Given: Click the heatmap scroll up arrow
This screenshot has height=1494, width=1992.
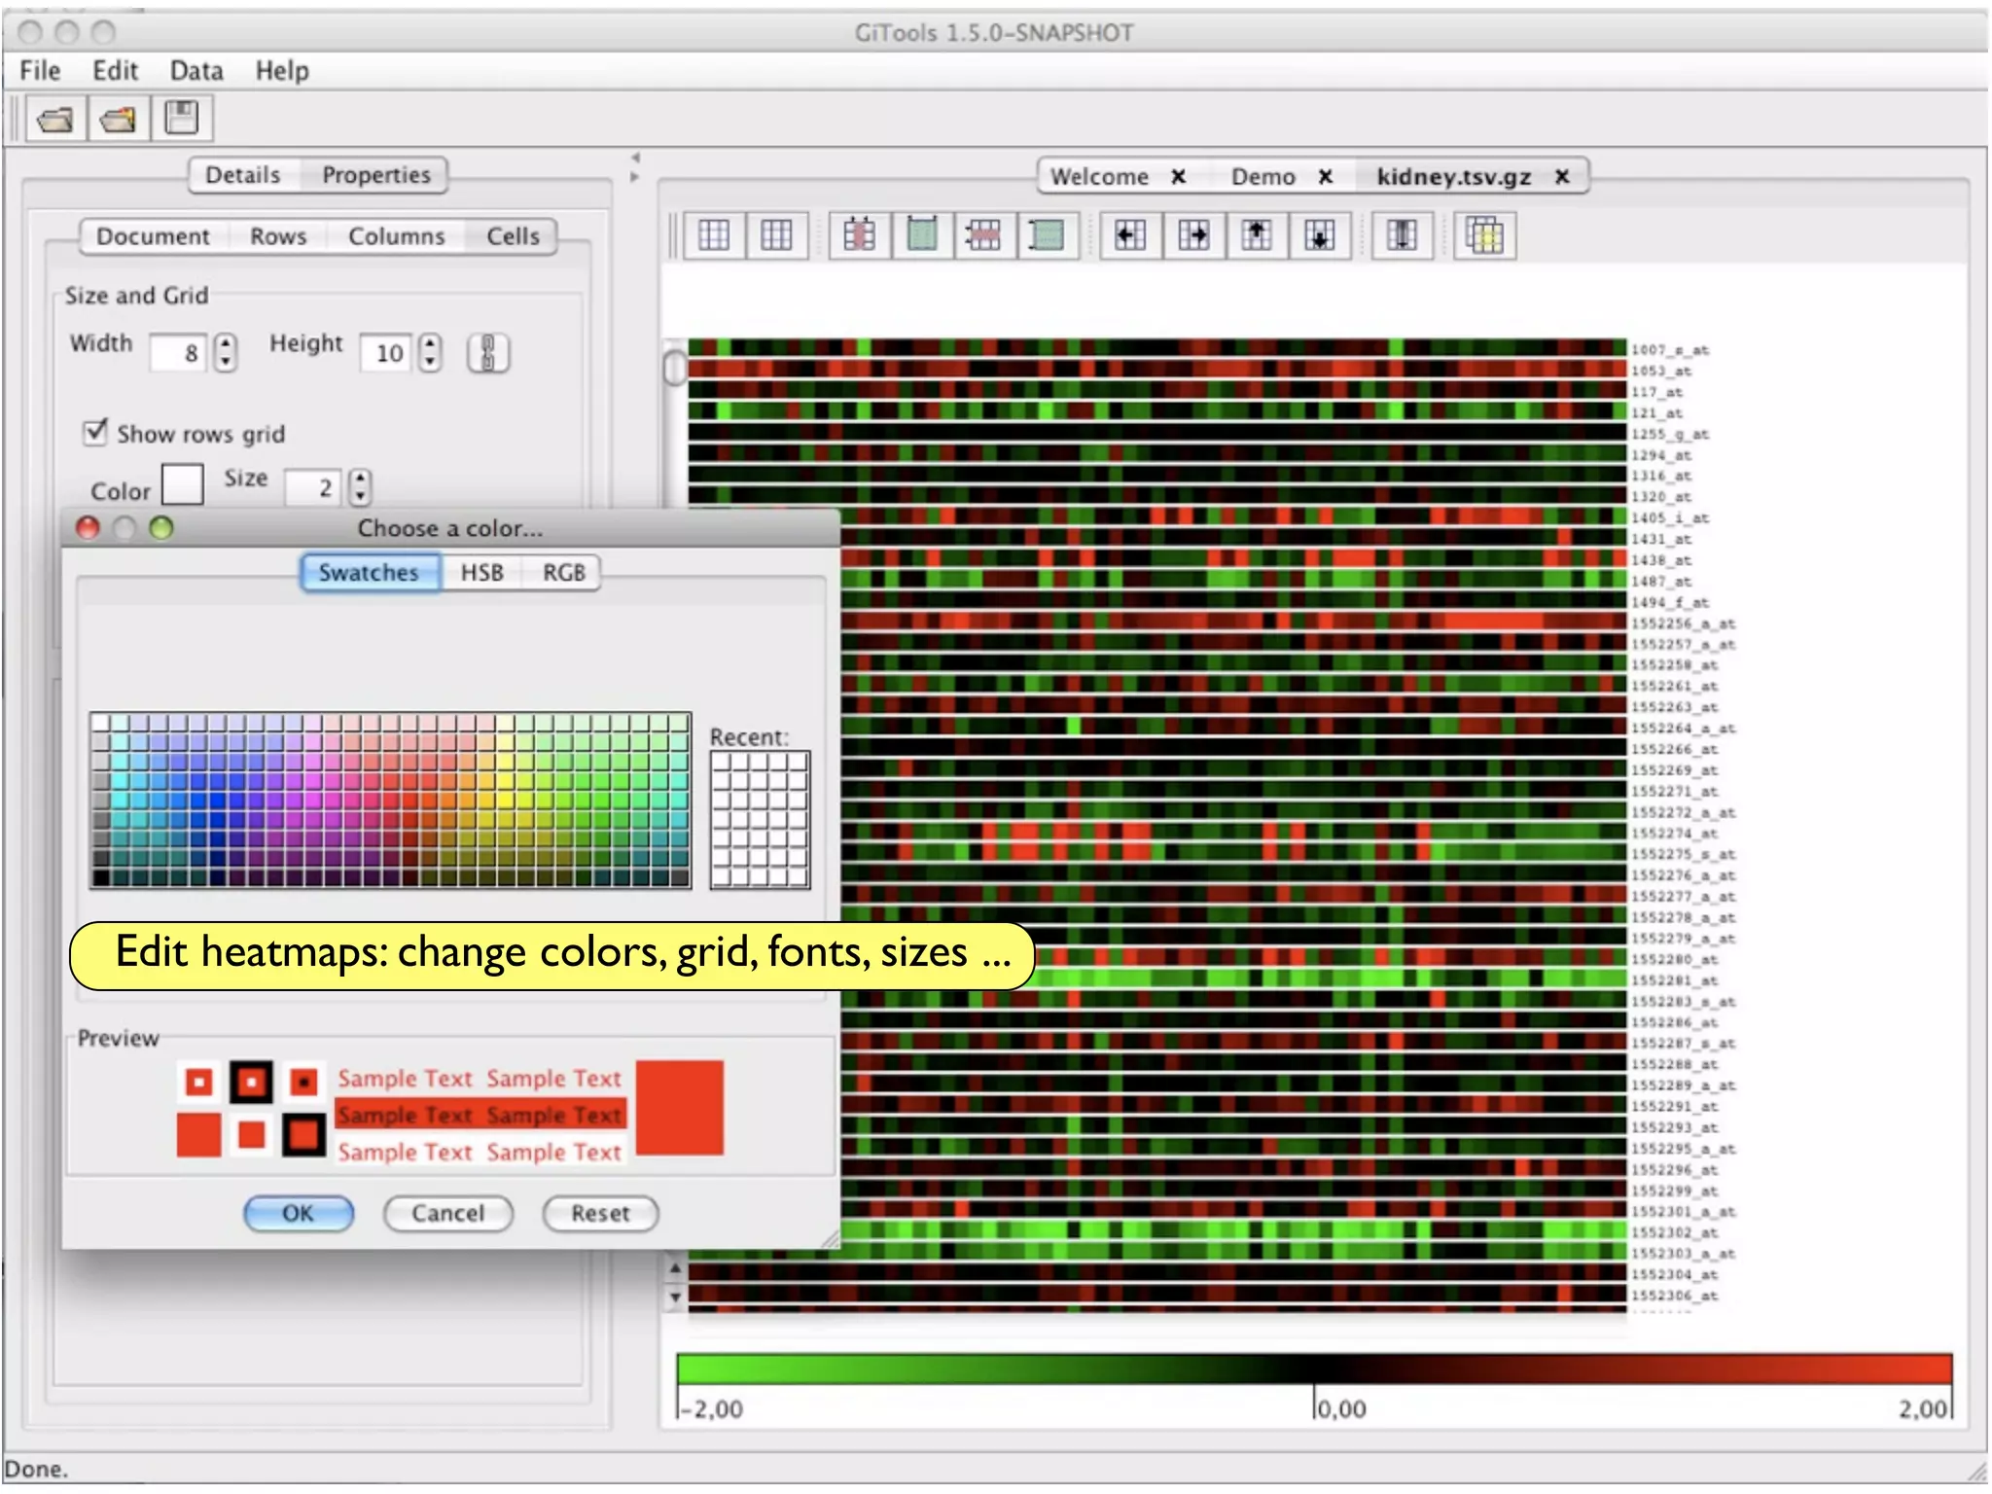Looking at the screenshot, I should tap(675, 1269).
